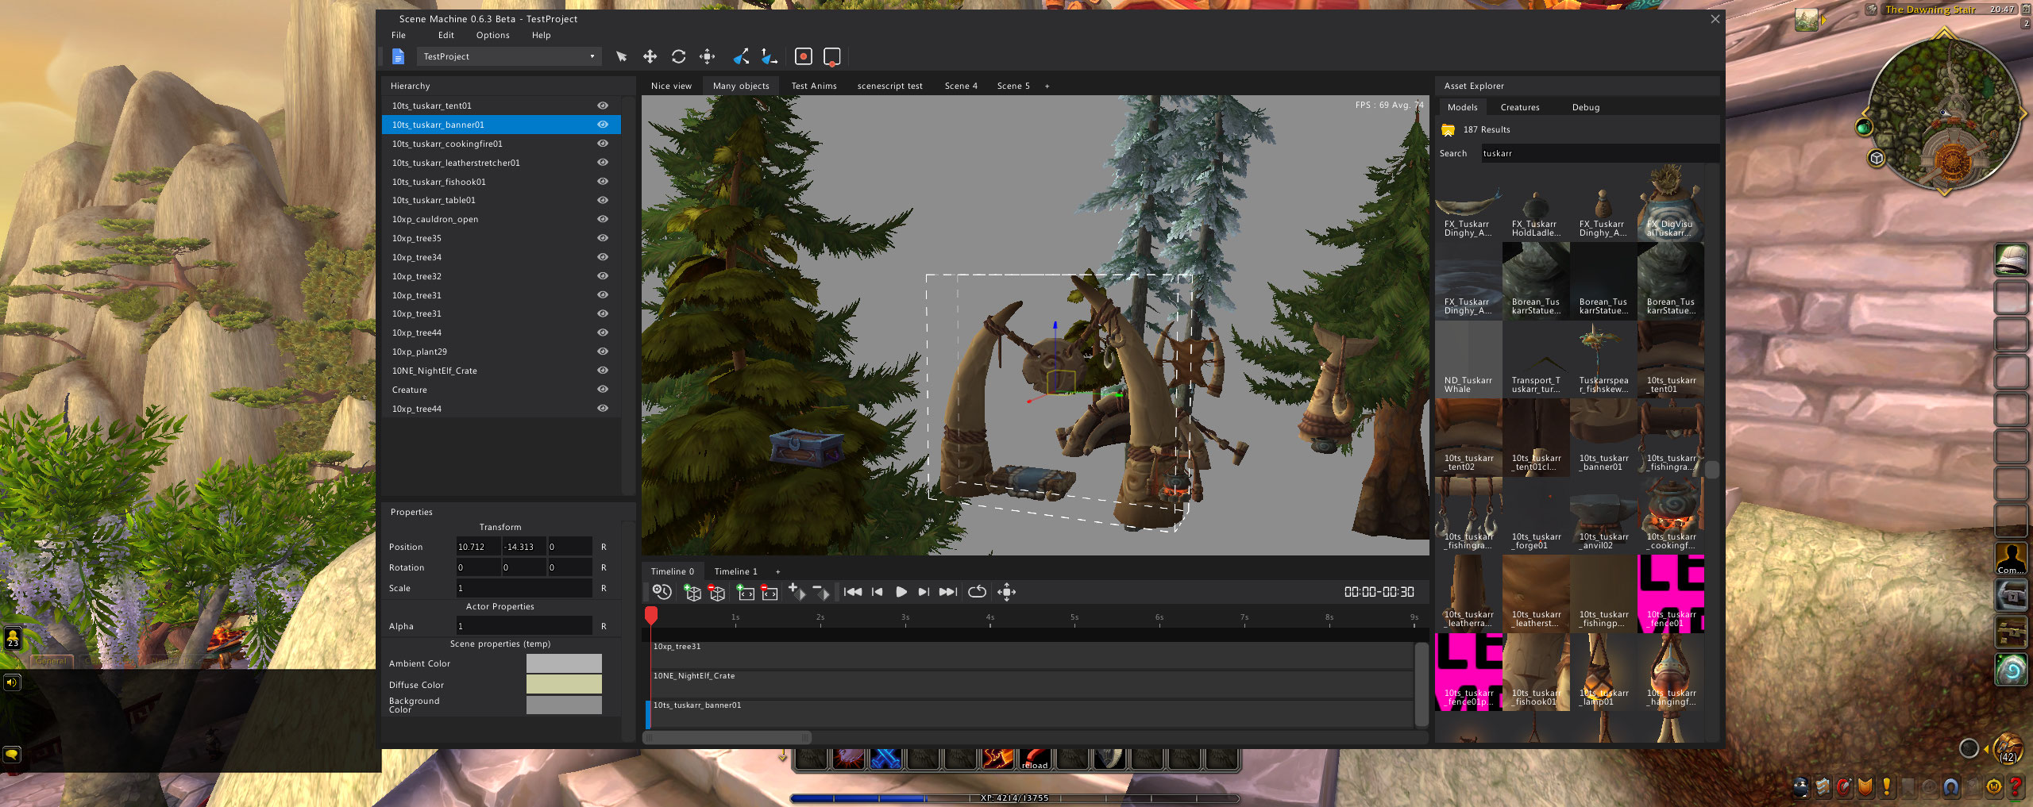
Task: Click the four-arrow Move tool
Action: click(x=650, y=56)
